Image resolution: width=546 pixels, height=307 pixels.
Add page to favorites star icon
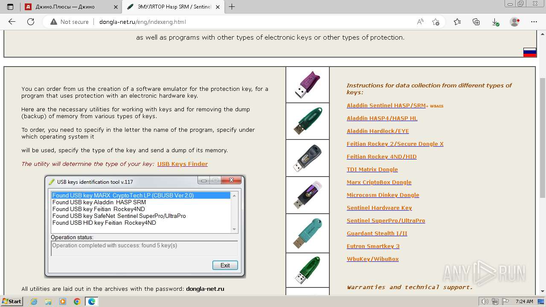coord(436,22)
